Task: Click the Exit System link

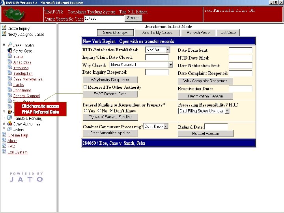Action: [17, 152]
